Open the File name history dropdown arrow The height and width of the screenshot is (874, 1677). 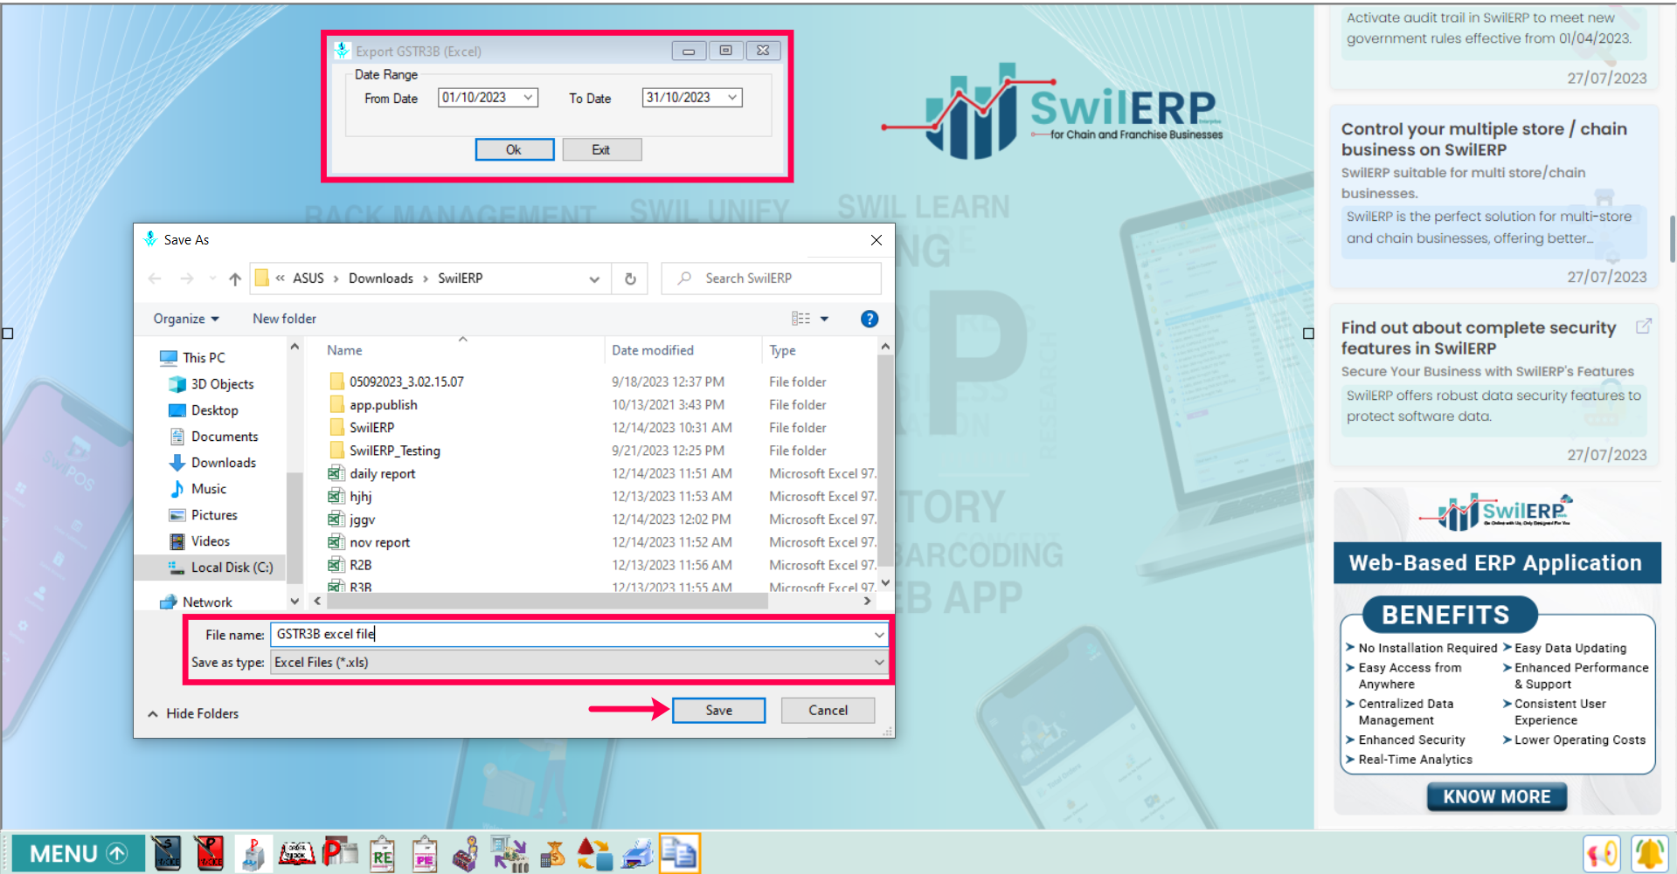click(879, 635)
